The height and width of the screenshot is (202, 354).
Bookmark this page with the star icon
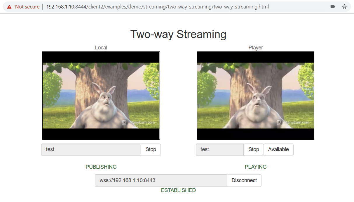coord(344,7)
